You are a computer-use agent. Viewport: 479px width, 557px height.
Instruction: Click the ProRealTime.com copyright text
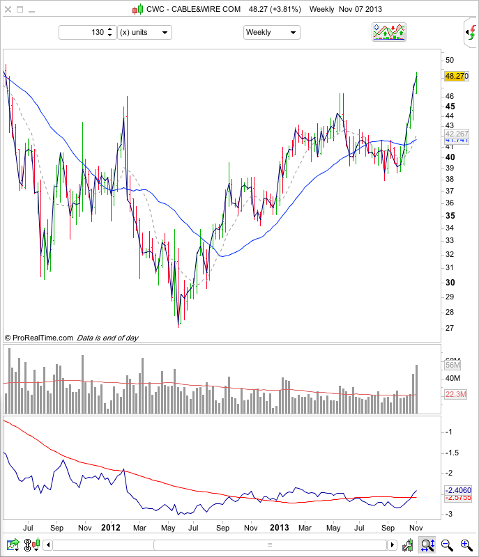[39, 338]
